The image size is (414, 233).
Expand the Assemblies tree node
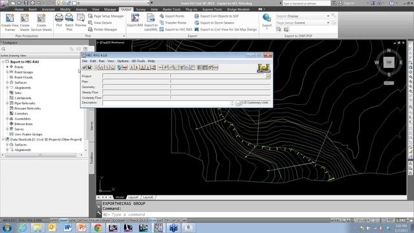pyautogui.click(x=7, y=119)
